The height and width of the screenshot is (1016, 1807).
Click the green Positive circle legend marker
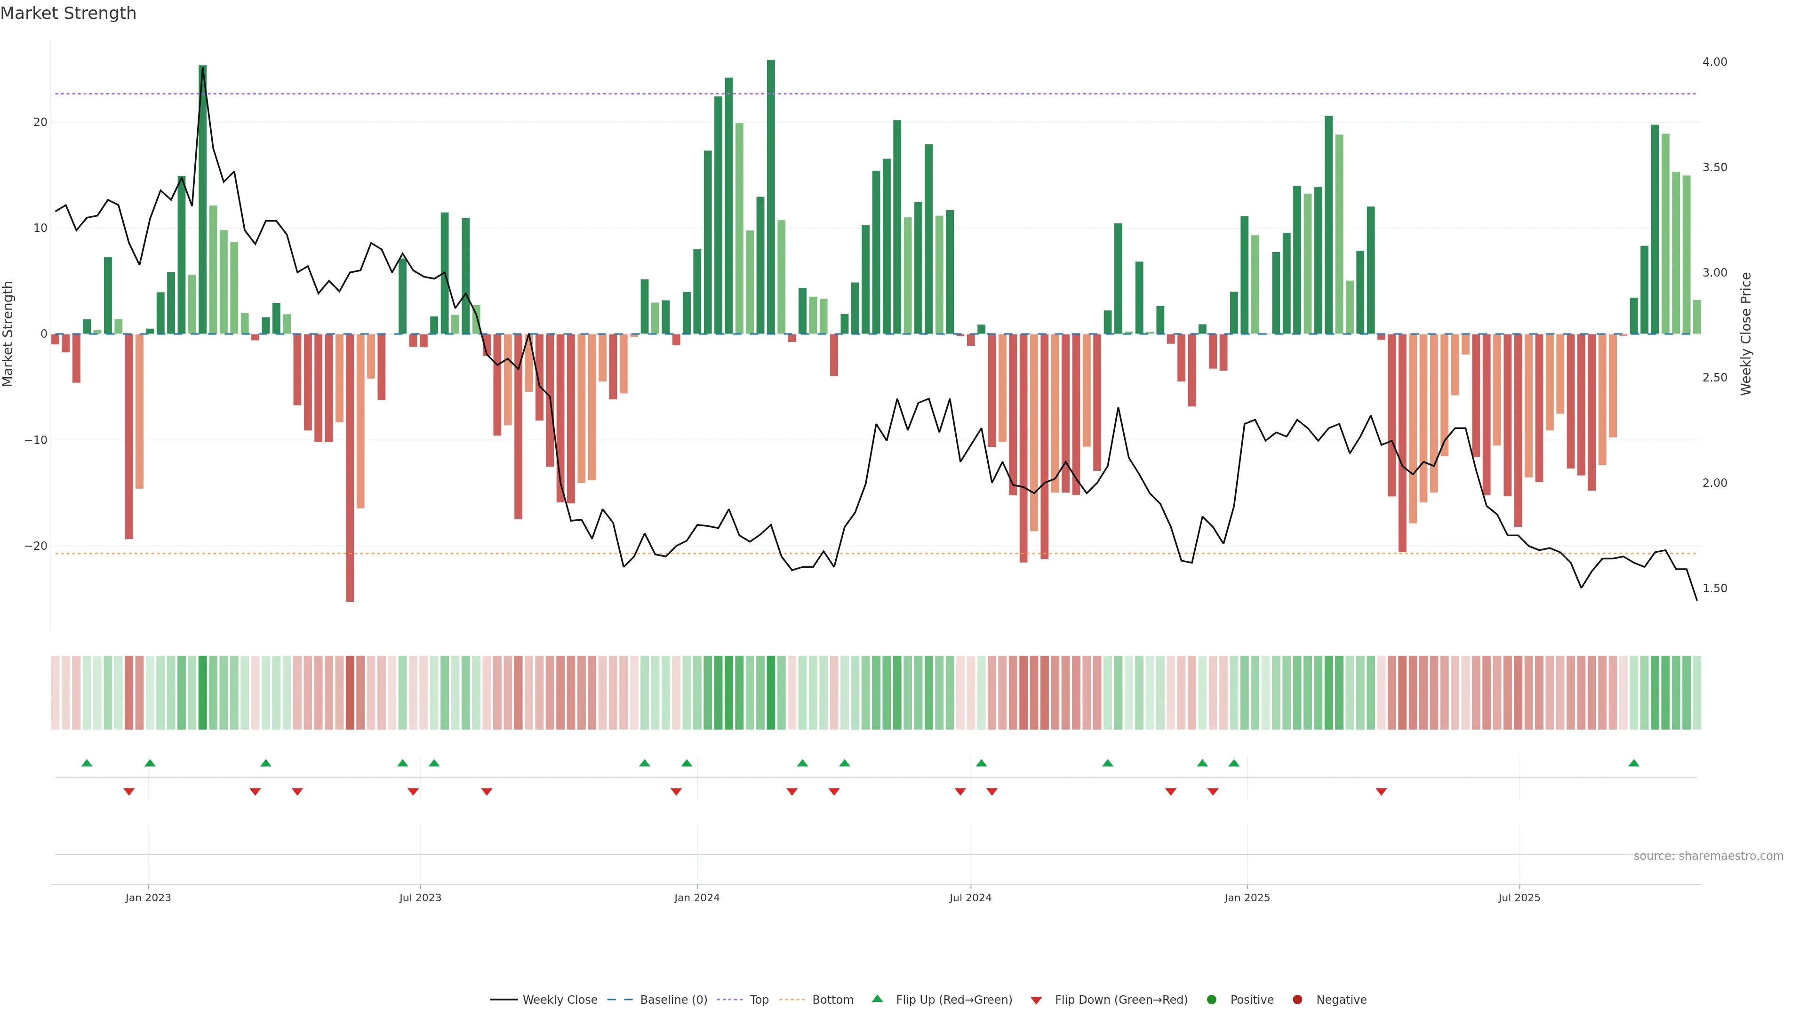coord(1211,1000)
